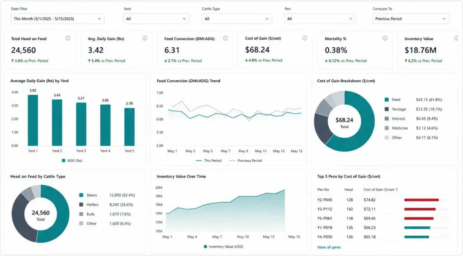Toggle Inventory Value (USD) legend marker

(206, 247)
